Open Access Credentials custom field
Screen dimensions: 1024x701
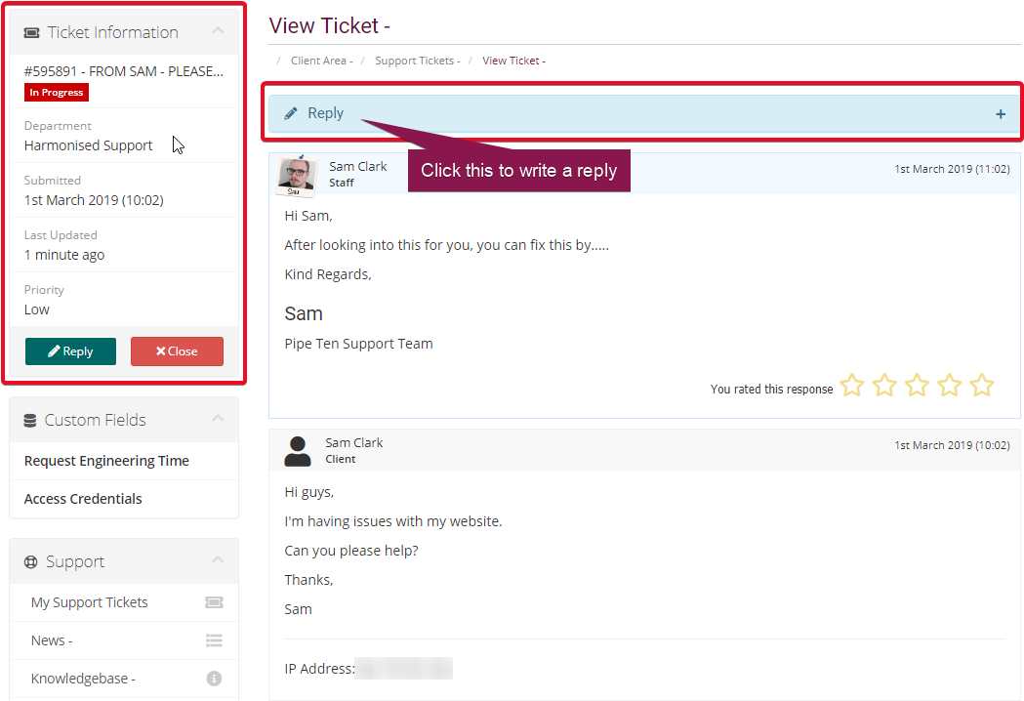coord(83,498)
